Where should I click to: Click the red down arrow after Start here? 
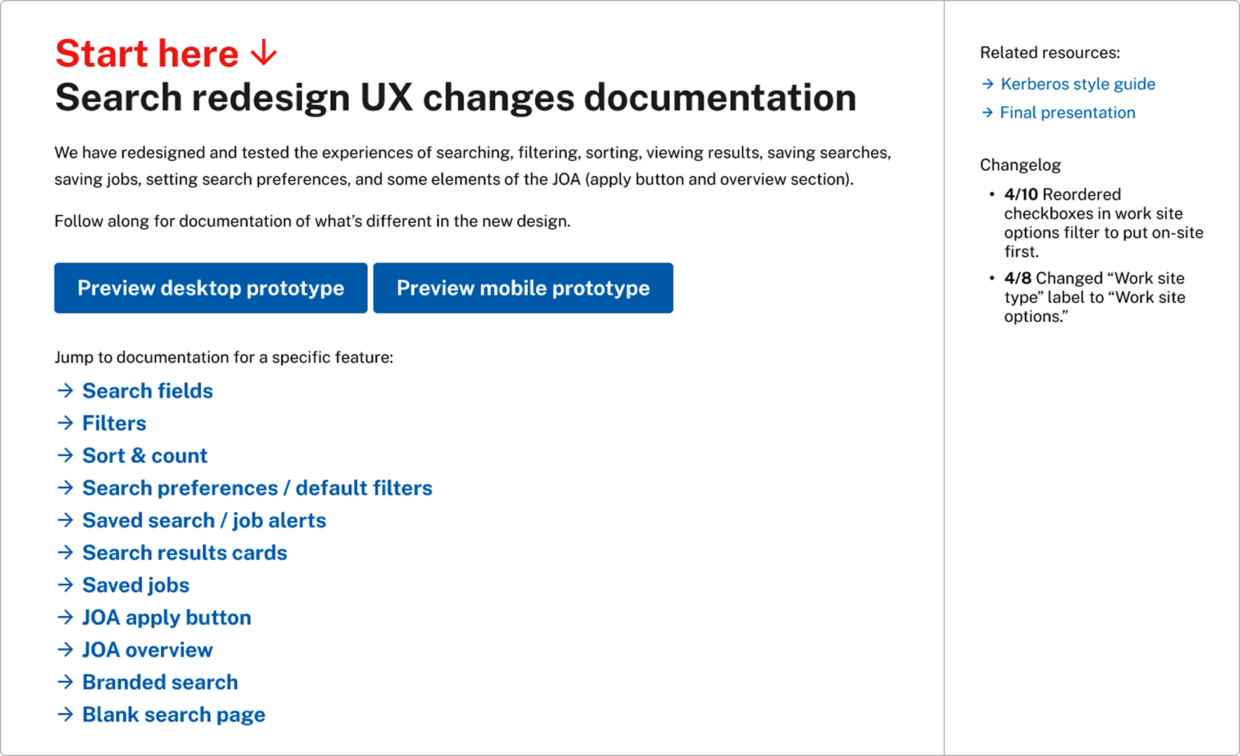[263, 53]
